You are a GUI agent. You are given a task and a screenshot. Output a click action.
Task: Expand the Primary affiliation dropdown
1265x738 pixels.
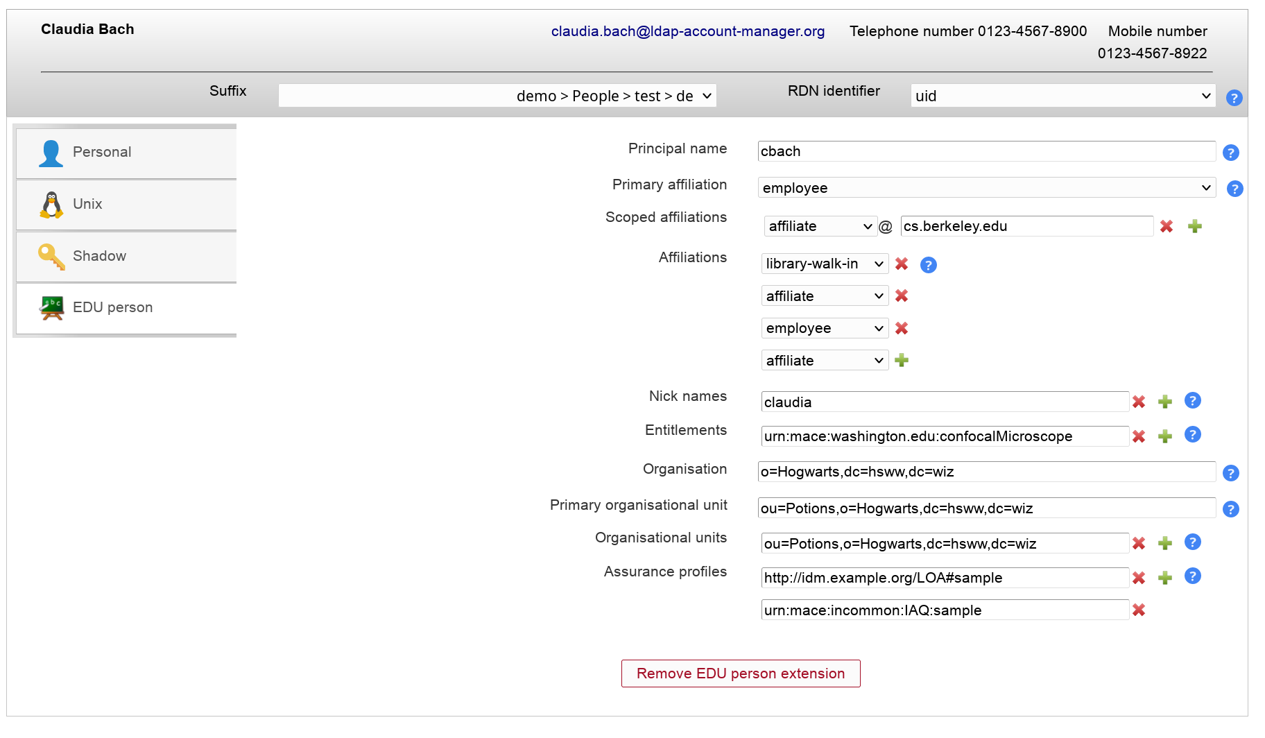tap(986, 188)
